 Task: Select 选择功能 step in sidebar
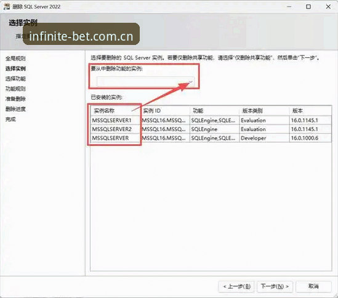(x=15, y=79)
